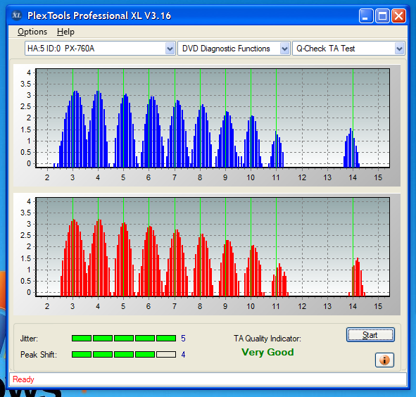This screenshot has height=397, width=416.
Task: Click the XL application icon in title bar
Action: tap(17, 15)
